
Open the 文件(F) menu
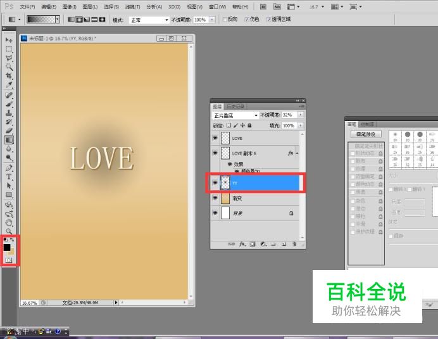click(x=27, y=7)
